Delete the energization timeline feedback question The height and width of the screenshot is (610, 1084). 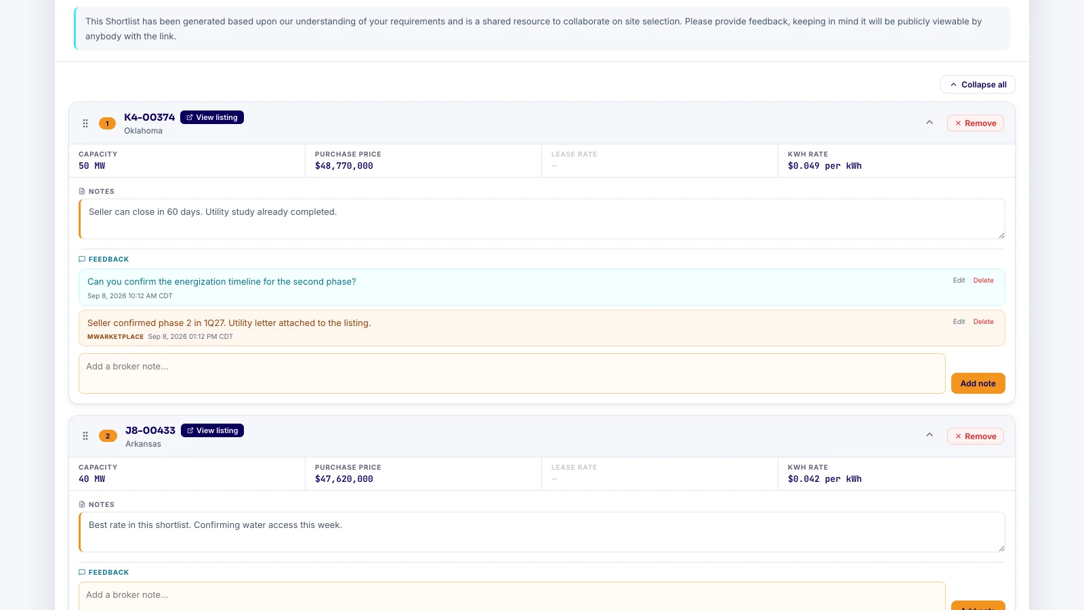(x=984, y=281)
